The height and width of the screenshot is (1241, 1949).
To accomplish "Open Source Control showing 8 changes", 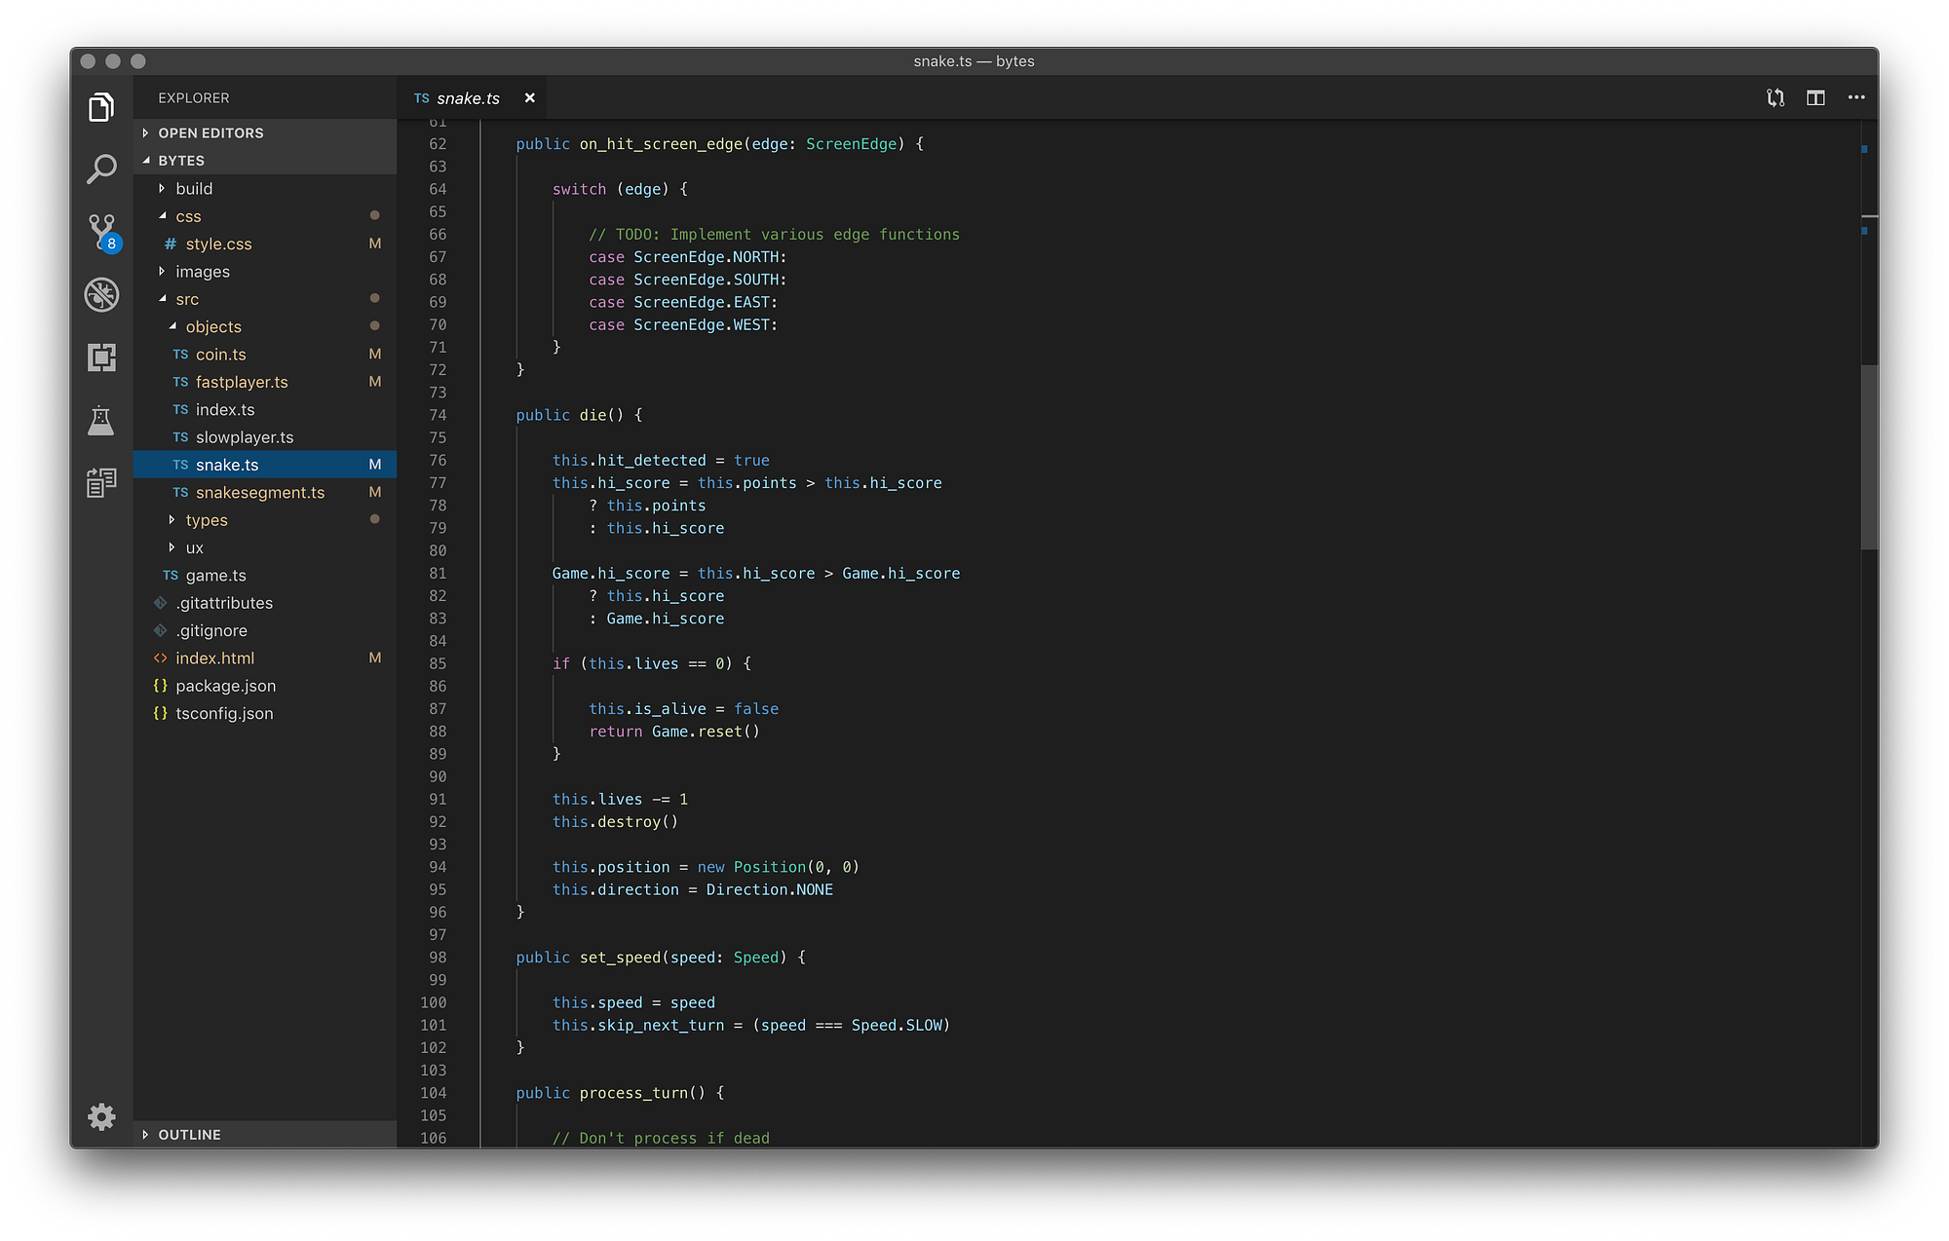I will 101,233.
